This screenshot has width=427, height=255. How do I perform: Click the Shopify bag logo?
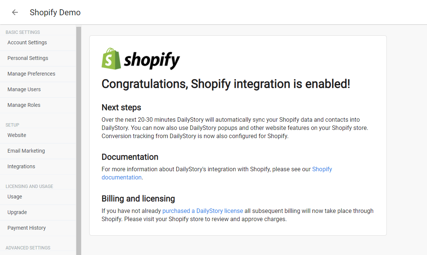click(x=111, y=58)
